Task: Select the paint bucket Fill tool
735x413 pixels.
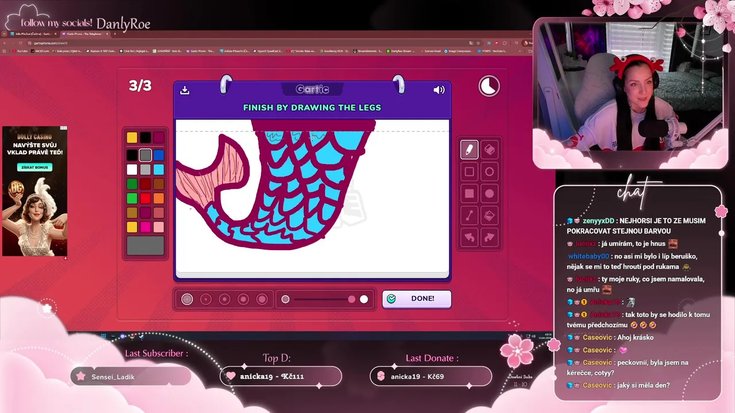Action: point(489,216)
